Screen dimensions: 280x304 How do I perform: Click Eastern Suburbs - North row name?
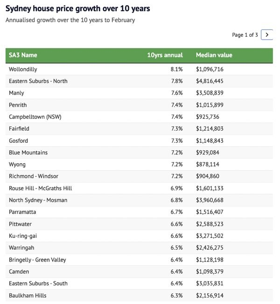[38, 81]
